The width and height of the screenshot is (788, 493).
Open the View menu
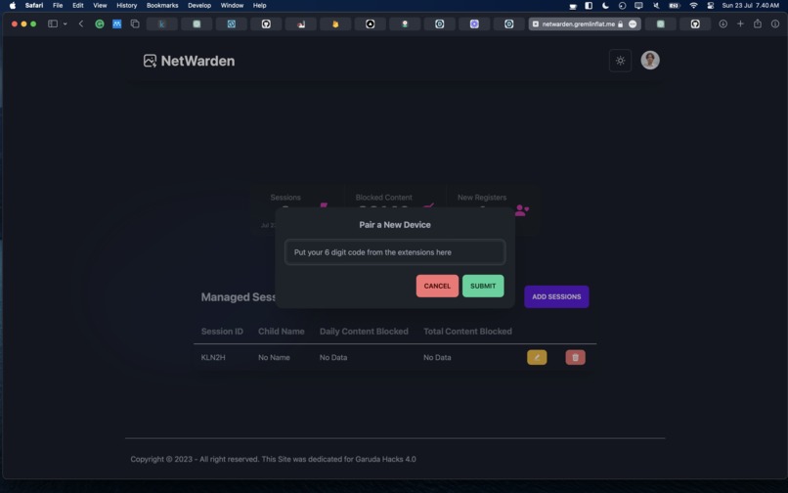[x=100, y=6]
